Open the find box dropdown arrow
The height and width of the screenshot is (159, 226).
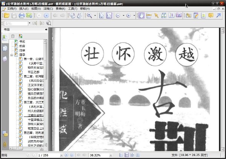(29, 23)
